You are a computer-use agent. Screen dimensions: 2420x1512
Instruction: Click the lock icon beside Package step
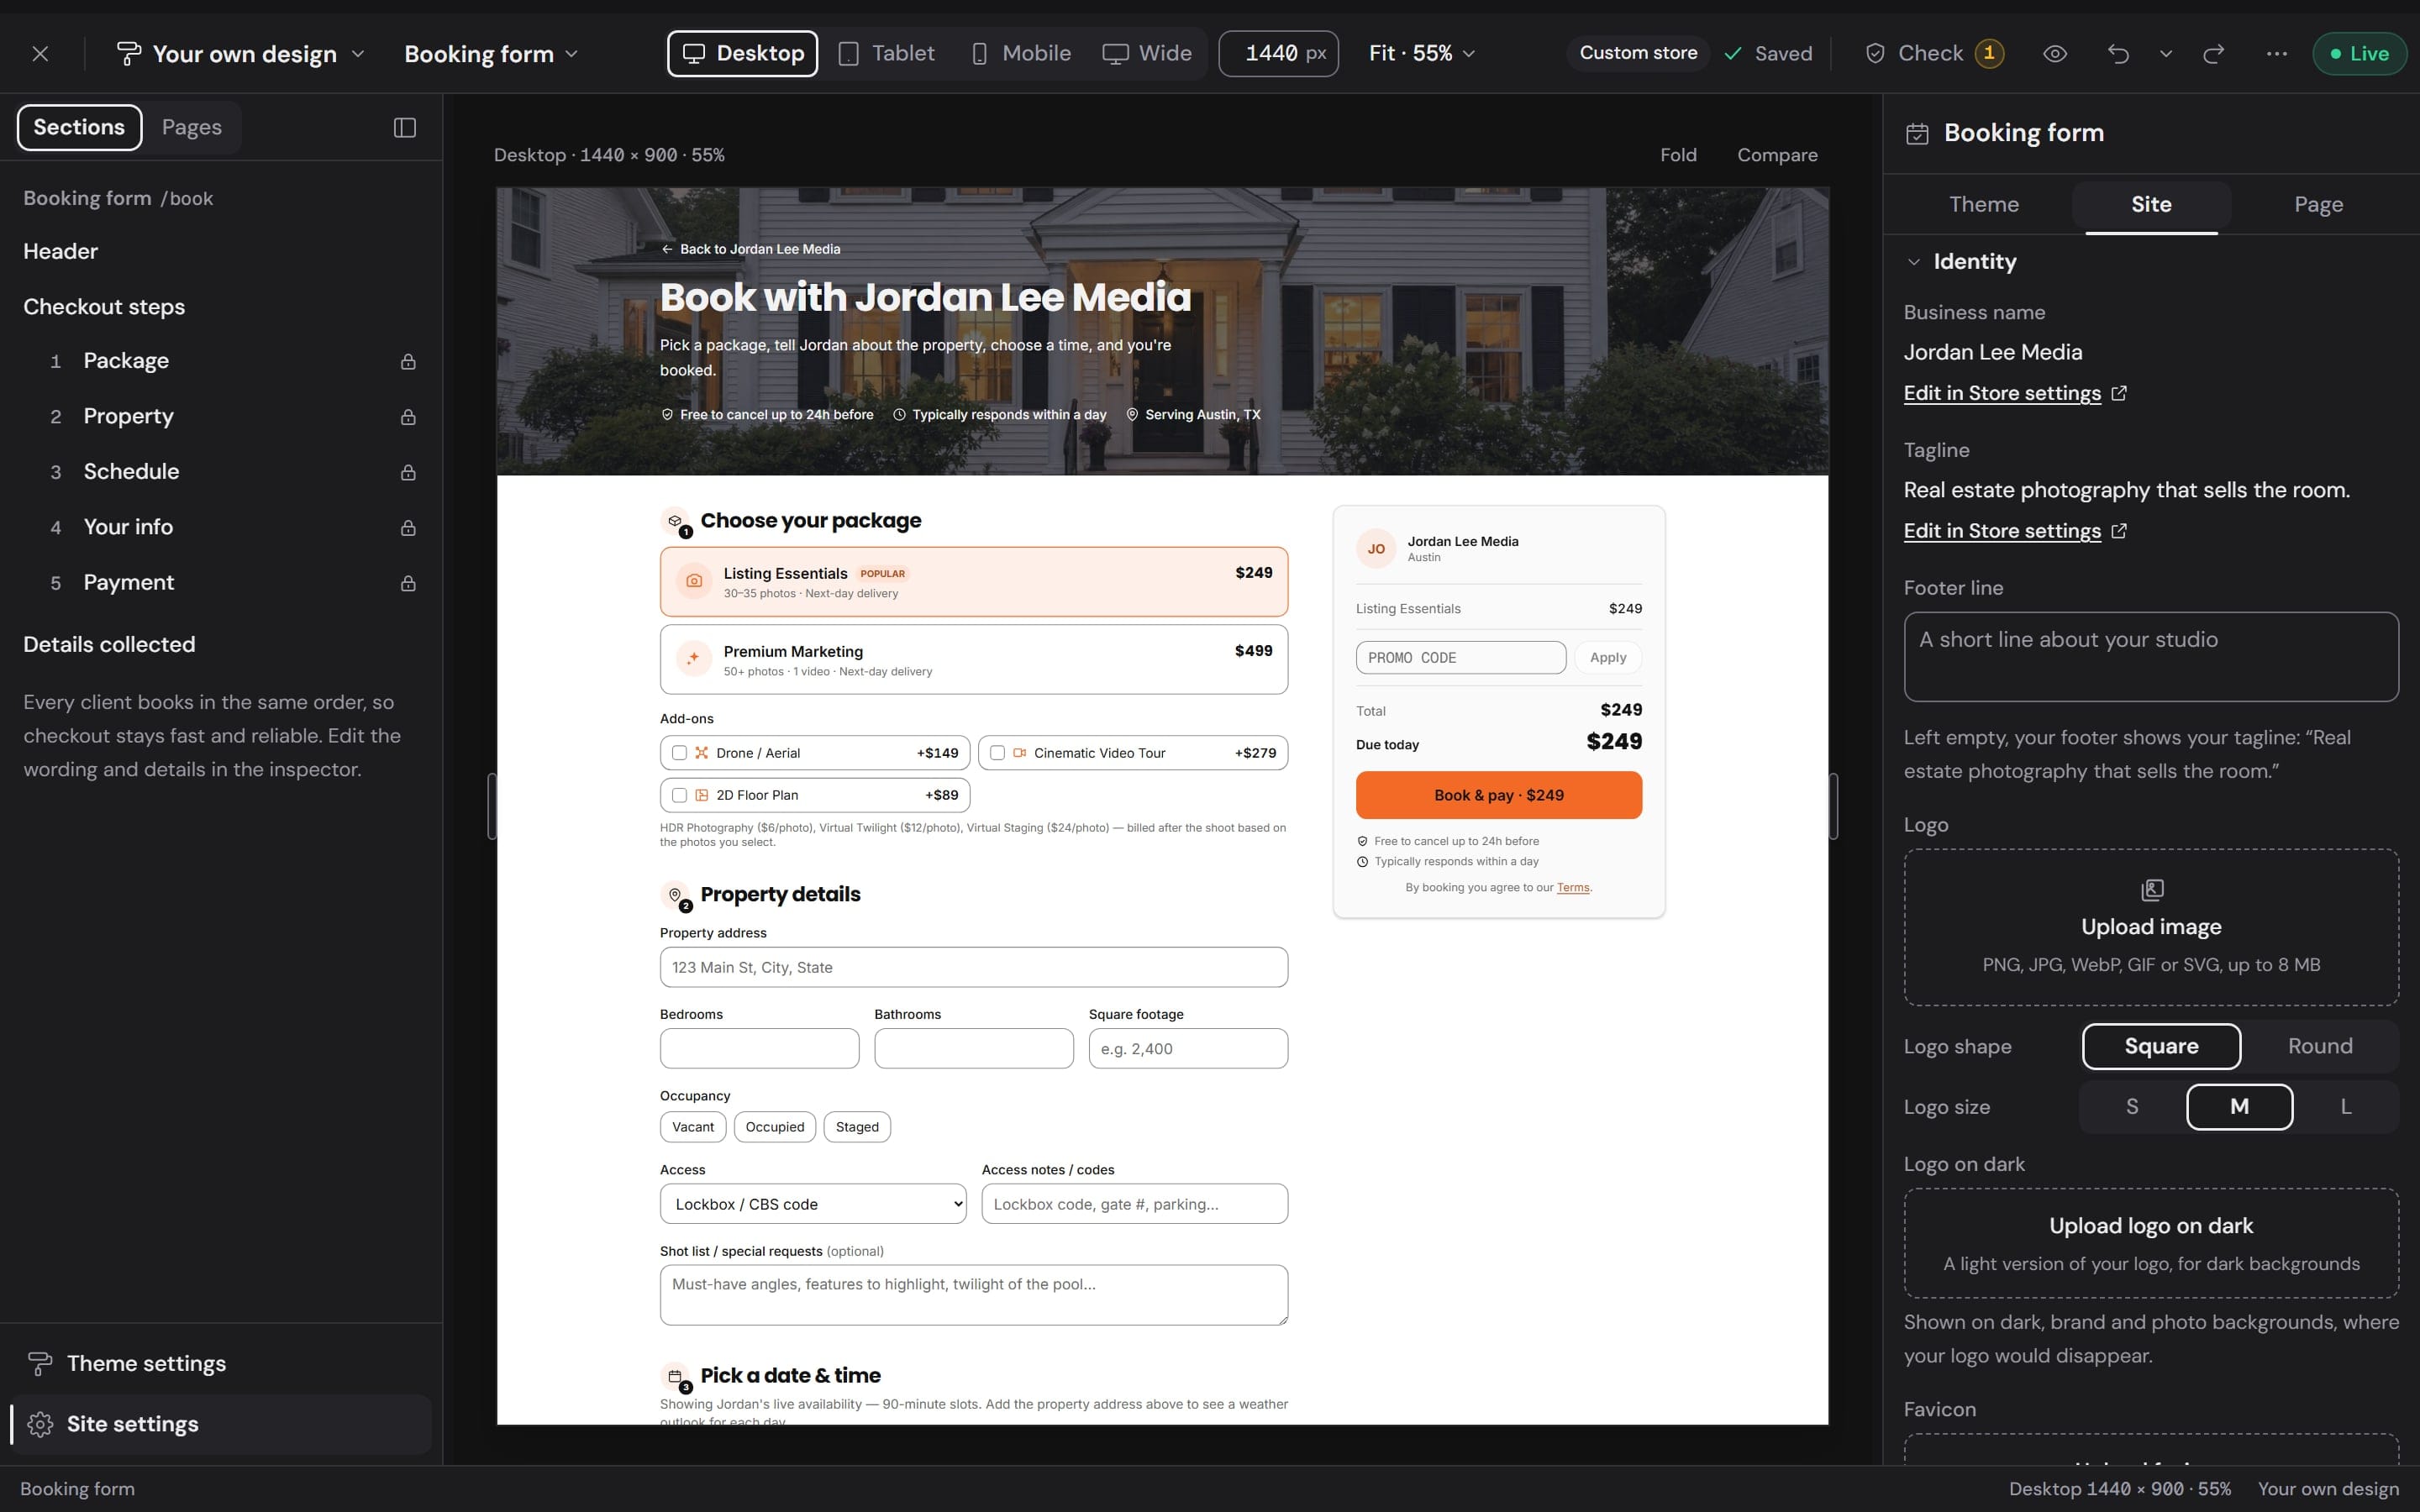408,361
